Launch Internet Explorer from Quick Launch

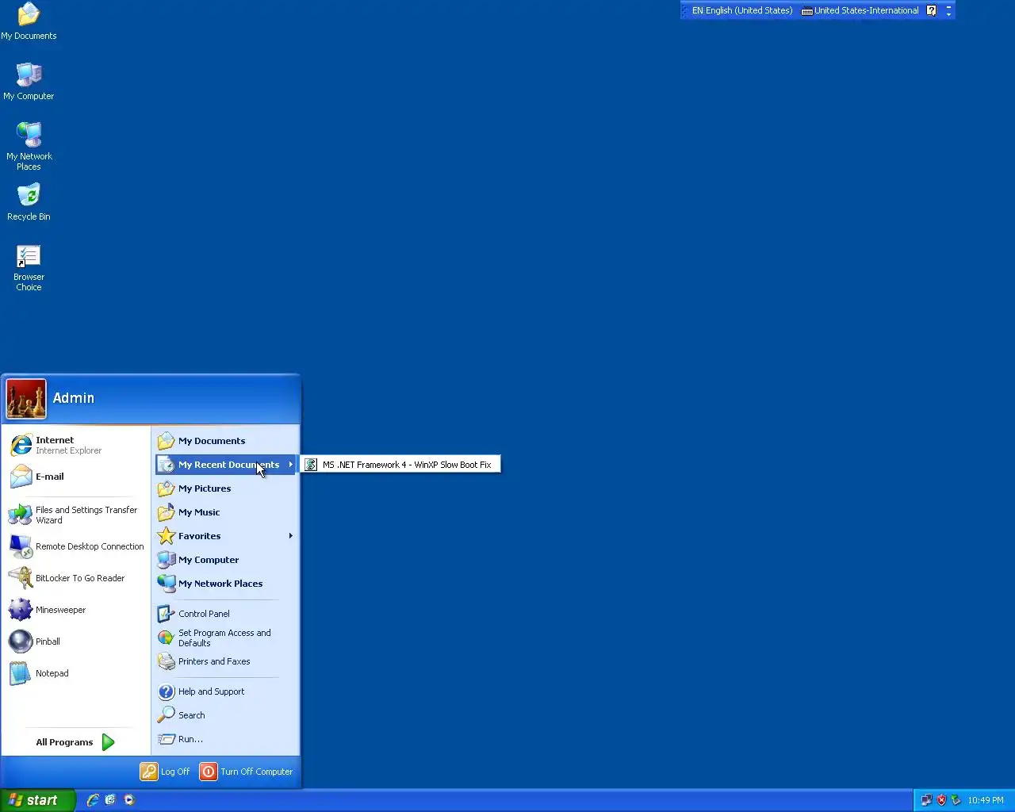point(93,800)
